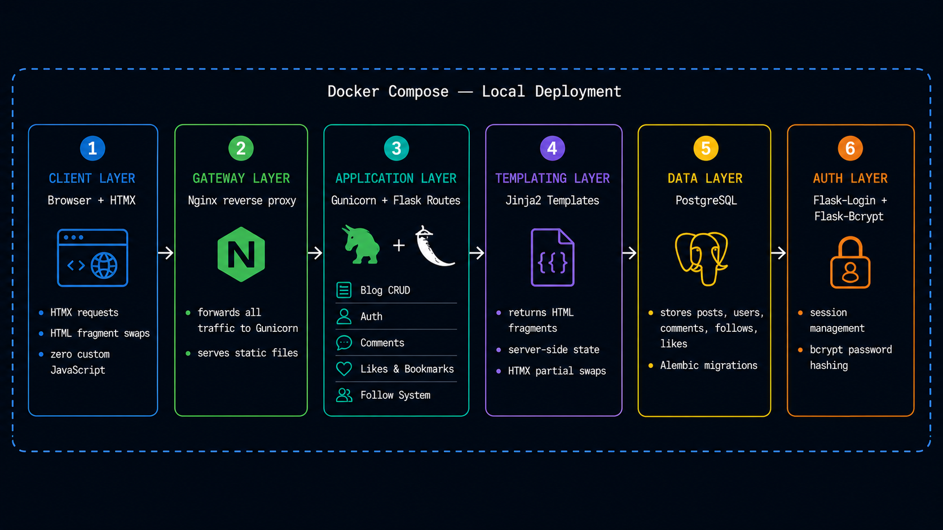Select the Comments speech bubble icon
943x530 pixels.
(344, 342)
